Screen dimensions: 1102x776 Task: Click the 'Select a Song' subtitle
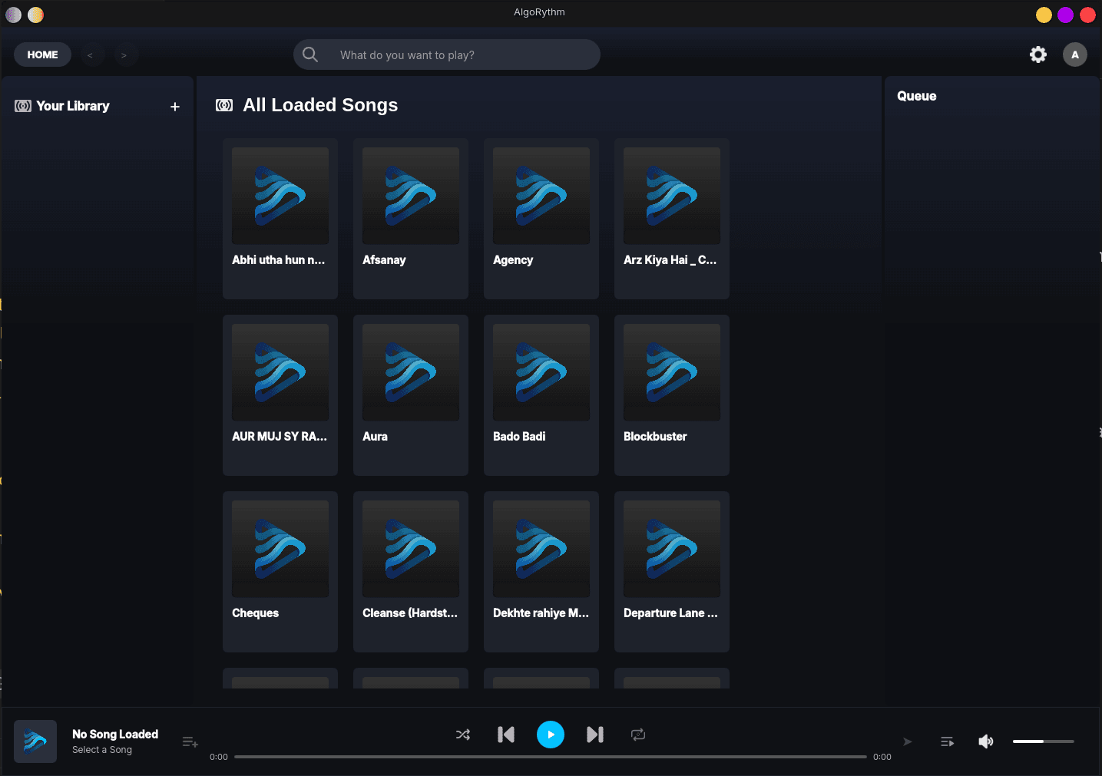click(x=102, y=750)
